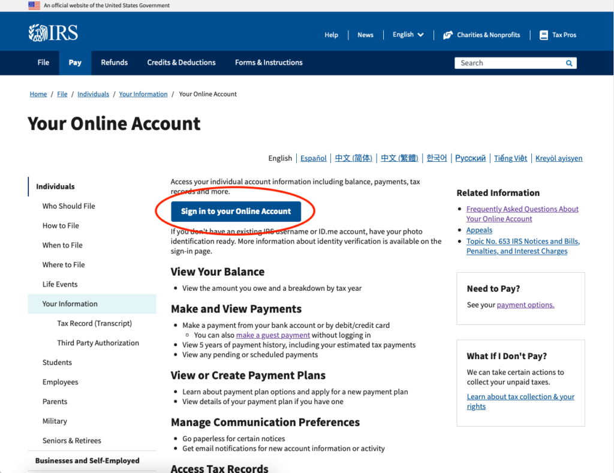Click Sign in to your Online Account
Image resolution: width=614 pixels, height=473 pixels.
coord(236,211)
